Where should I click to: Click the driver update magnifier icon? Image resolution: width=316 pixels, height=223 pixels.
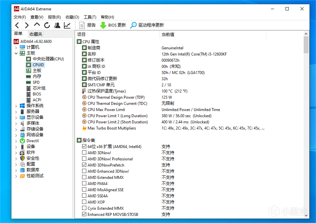[133, 25]
